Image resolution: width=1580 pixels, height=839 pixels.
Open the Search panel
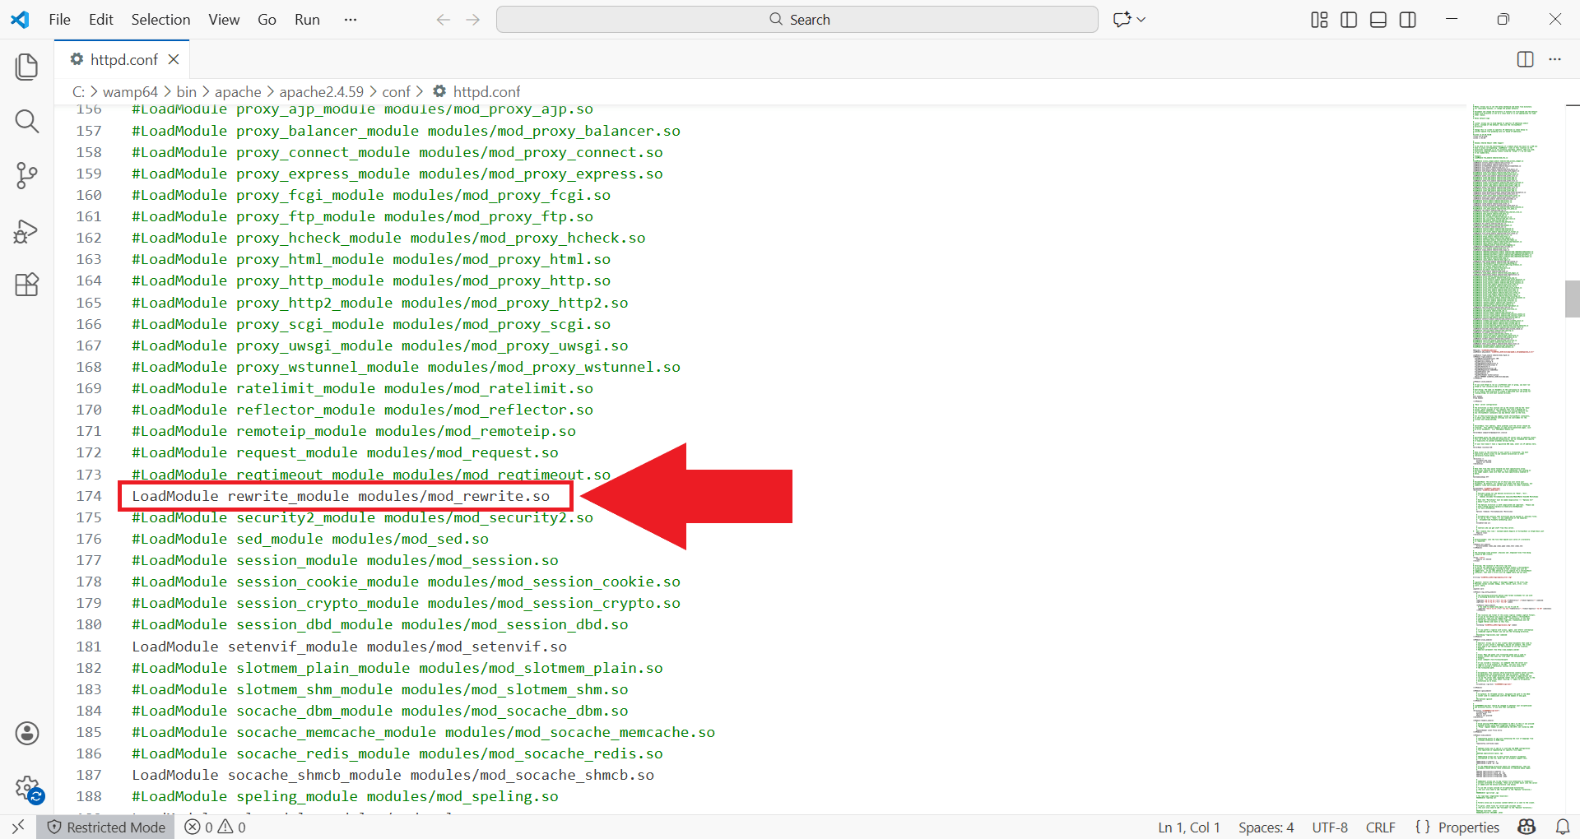pos(27,121)
